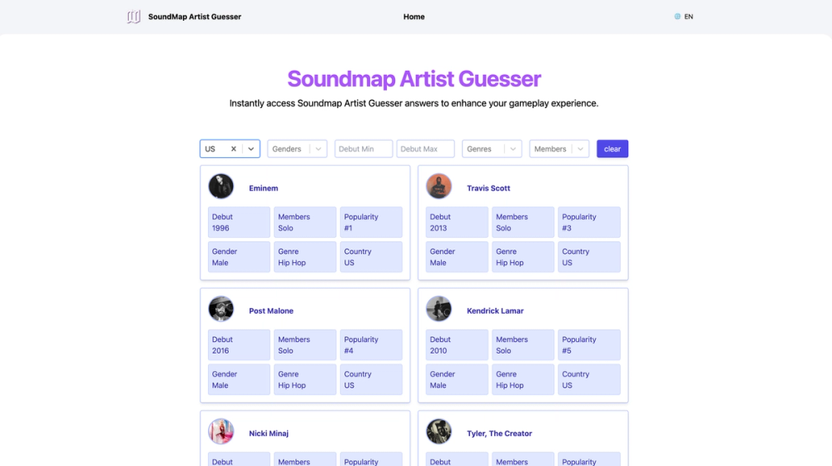The image size is (832, 466).
Task: Clear the US country filter with X
Action: pos(234,149)
